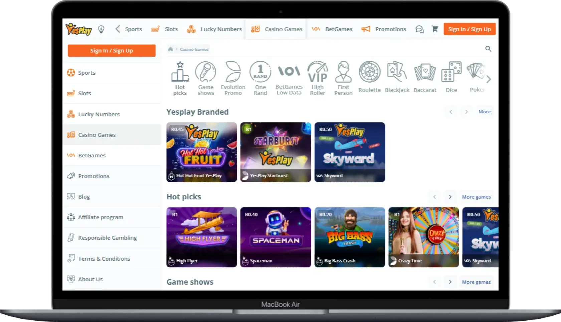Click the home breadcrumb icon
This screenshot has height=322, width=561.
170,49
